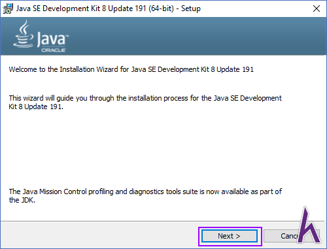Click "(64-bit)" in the window title

click(x=161, y=8)
